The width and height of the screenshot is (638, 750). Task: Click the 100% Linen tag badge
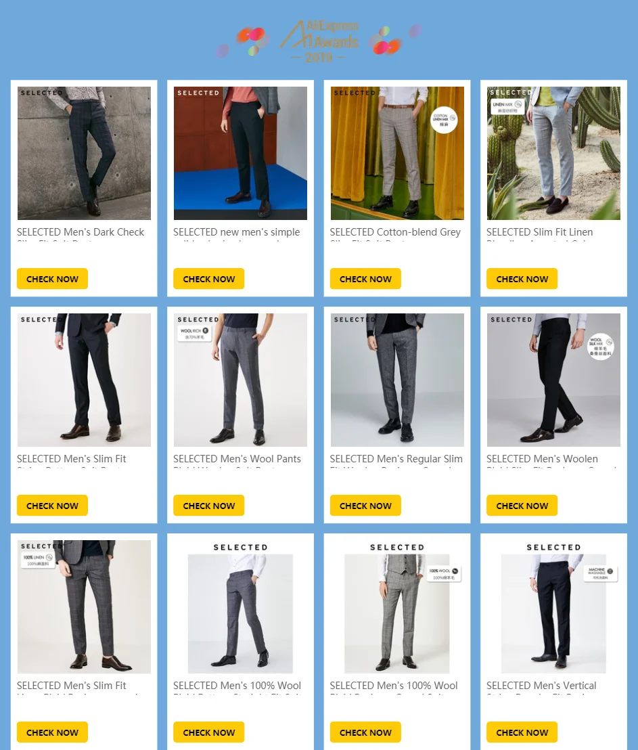tap(38, 560)
